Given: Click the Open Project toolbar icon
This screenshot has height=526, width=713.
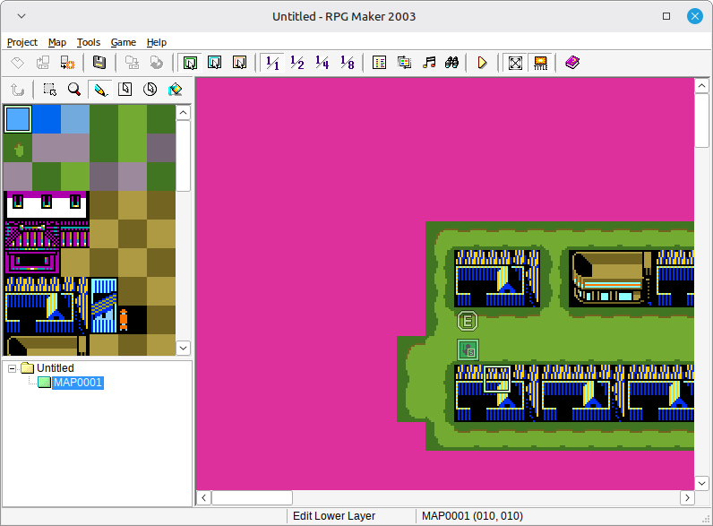Looking at the screenshot, I should click(x=43, y=63).
